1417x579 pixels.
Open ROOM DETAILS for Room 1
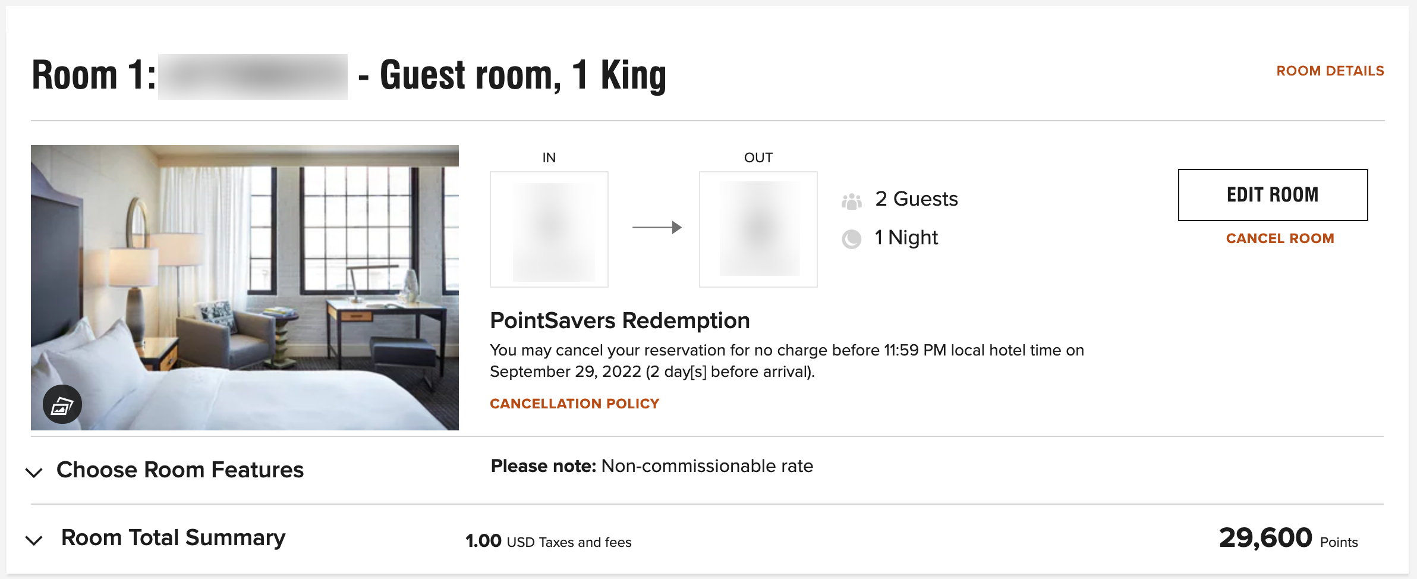(1330, 71)
